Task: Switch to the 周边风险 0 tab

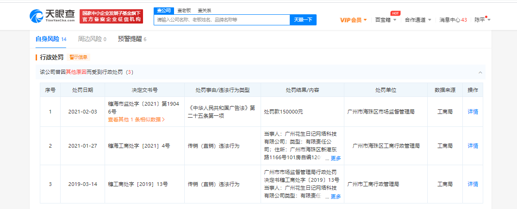Action: click(92, 39)
